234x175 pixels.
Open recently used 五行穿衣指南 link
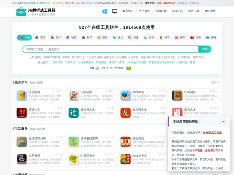pyautogui.click(x=86, y=62)
